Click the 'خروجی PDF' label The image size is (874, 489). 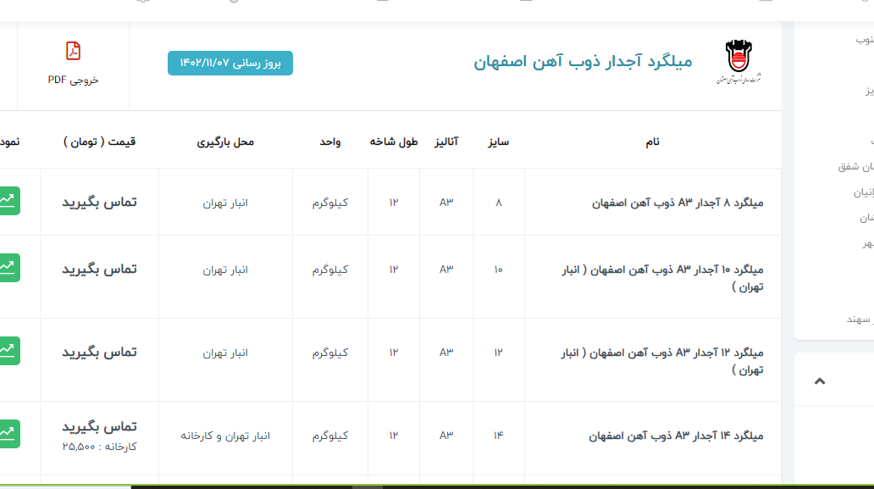pos(73,80)
